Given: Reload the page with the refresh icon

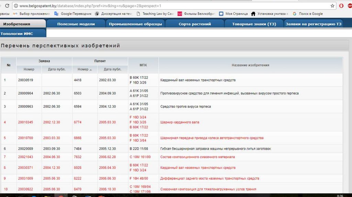Looking at the screenshot, I should click(7, 5).
